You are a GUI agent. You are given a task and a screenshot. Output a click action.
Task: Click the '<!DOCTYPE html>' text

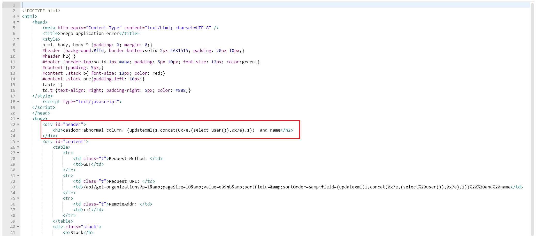pyautogui.click(x=41, y=11)
